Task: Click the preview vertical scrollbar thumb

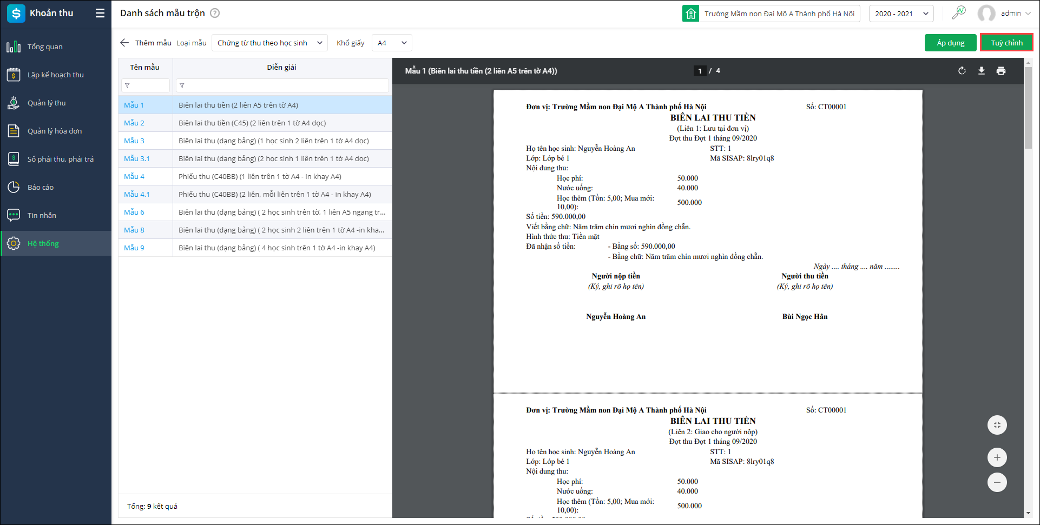Action: click(1028, 108)
